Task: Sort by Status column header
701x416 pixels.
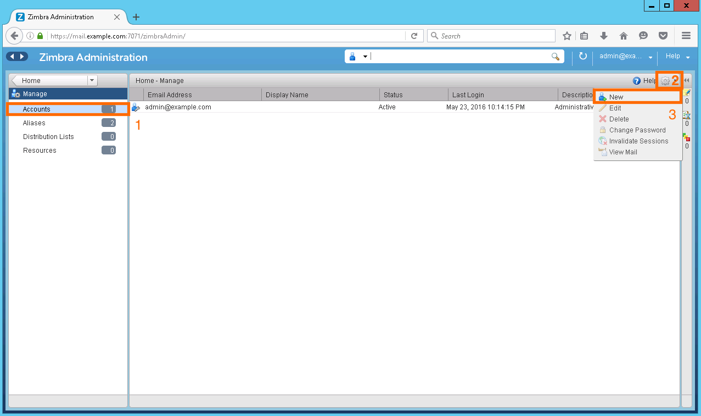Action: [414, 95]
